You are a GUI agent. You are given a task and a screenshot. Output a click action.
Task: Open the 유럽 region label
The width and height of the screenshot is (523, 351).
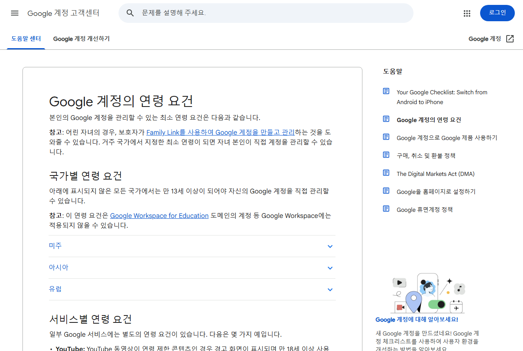(55, 289)
